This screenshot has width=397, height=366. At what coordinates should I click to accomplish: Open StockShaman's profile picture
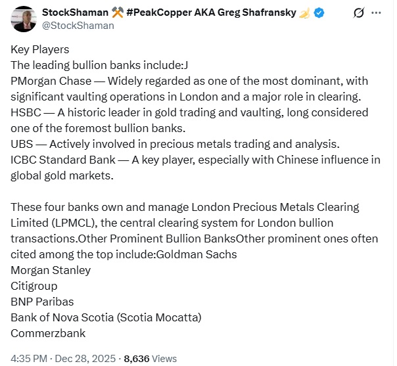24,18
